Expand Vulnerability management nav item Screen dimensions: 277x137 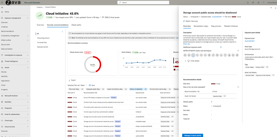click(x=28, y=36)
